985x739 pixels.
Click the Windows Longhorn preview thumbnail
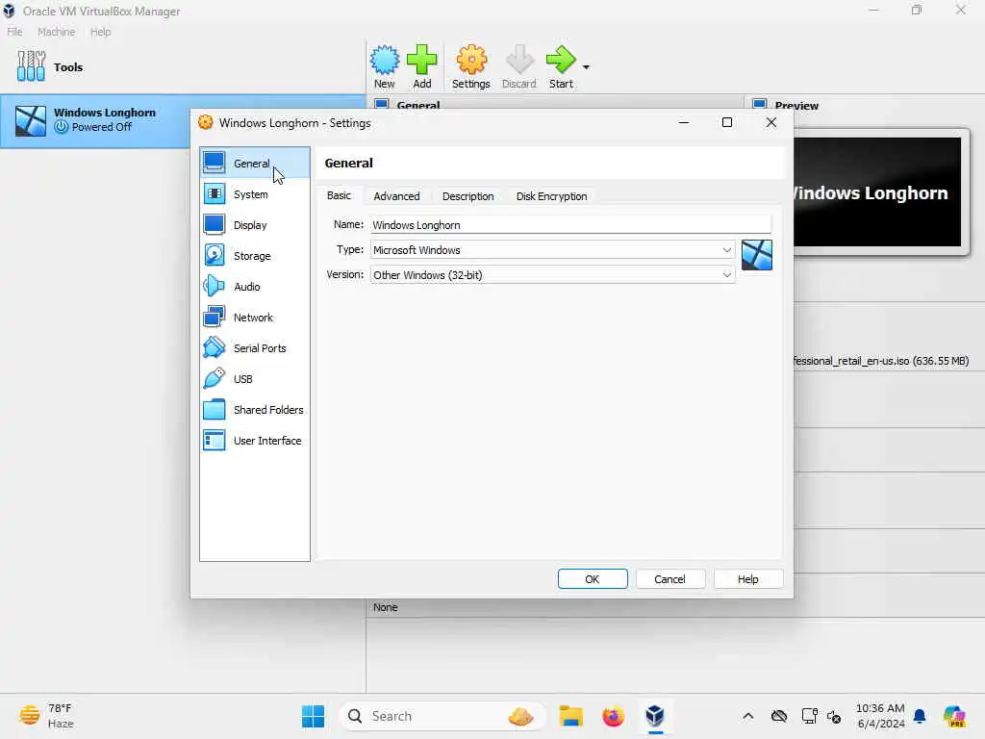[877, 192]
